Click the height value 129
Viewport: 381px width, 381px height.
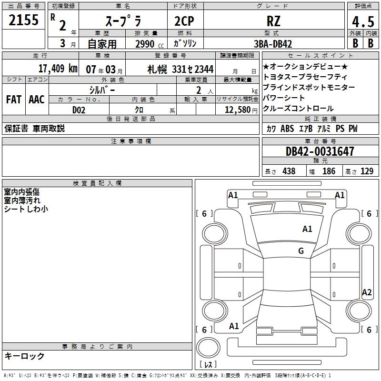coord(367,171)
